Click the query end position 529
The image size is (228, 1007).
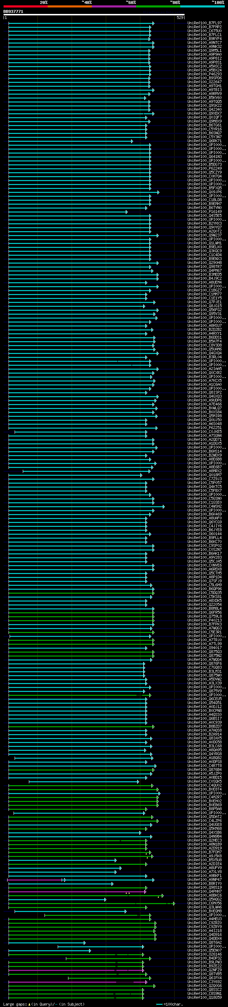[180, 18]
